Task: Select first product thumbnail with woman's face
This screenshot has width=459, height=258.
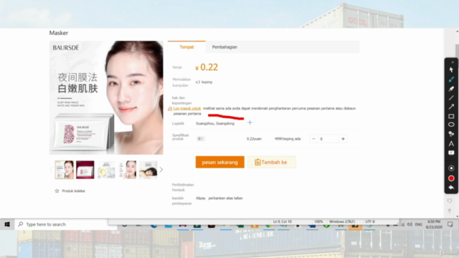Action: 64,170
